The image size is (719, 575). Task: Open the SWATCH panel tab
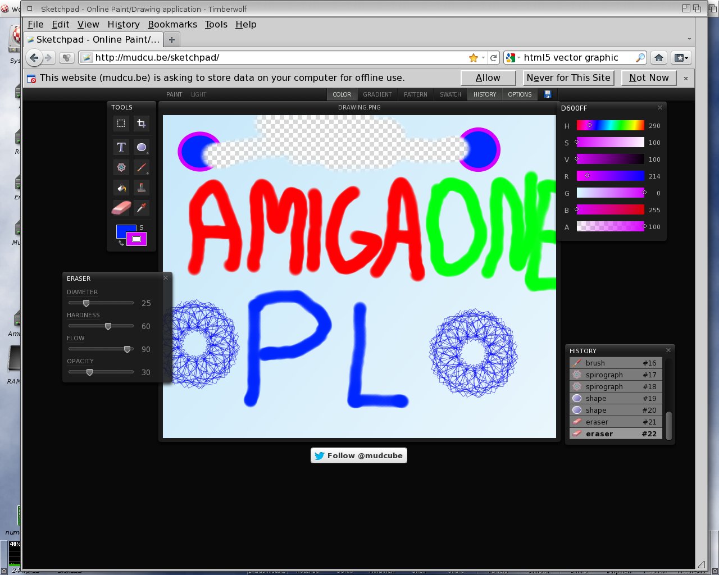click(x=450, y=94)
